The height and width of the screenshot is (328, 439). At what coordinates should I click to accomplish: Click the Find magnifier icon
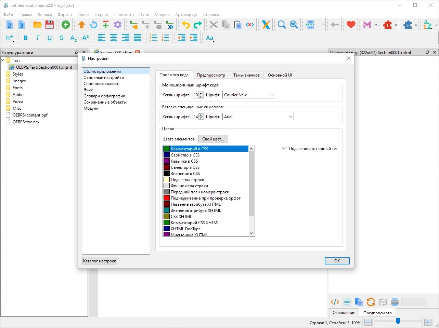(x=282, y=25)
